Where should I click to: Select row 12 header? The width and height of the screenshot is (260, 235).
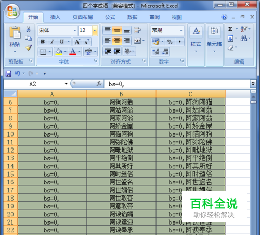[10, 150]
